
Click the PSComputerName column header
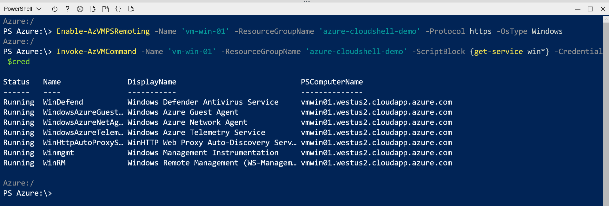click(332, 82)
